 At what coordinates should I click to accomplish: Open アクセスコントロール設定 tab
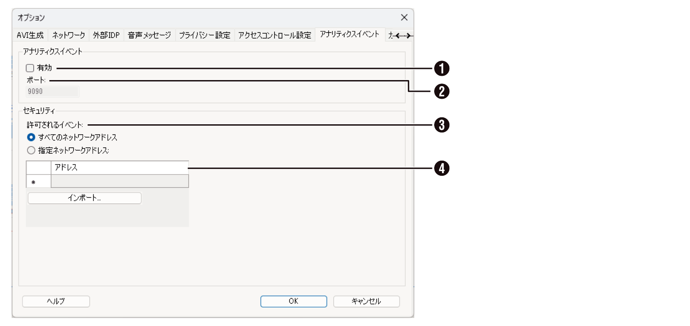pyautogui.click(x=274, y=35)
